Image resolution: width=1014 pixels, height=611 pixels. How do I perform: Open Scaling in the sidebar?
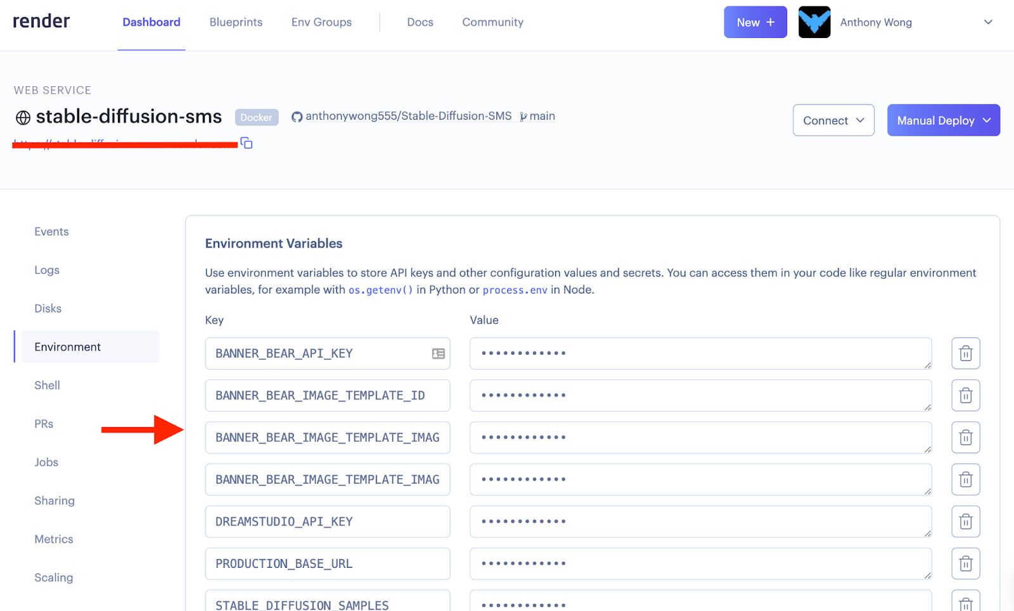pyautogui.click(x=54, y=577)
